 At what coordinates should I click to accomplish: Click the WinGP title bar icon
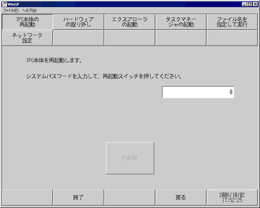click(x=4, y=4)
